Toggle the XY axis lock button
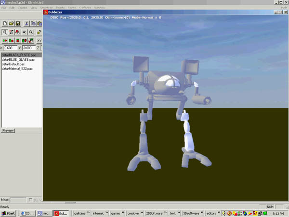This screenshot has width=289, height=217. coord(39,41)
